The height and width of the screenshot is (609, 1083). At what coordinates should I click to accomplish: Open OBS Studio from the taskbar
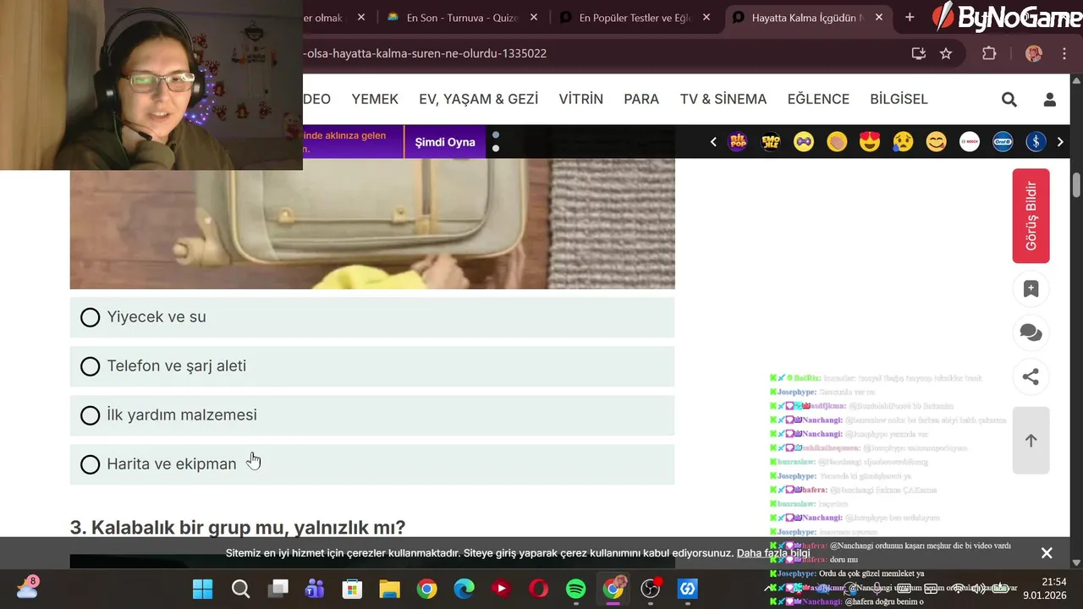tap(650, 589)
